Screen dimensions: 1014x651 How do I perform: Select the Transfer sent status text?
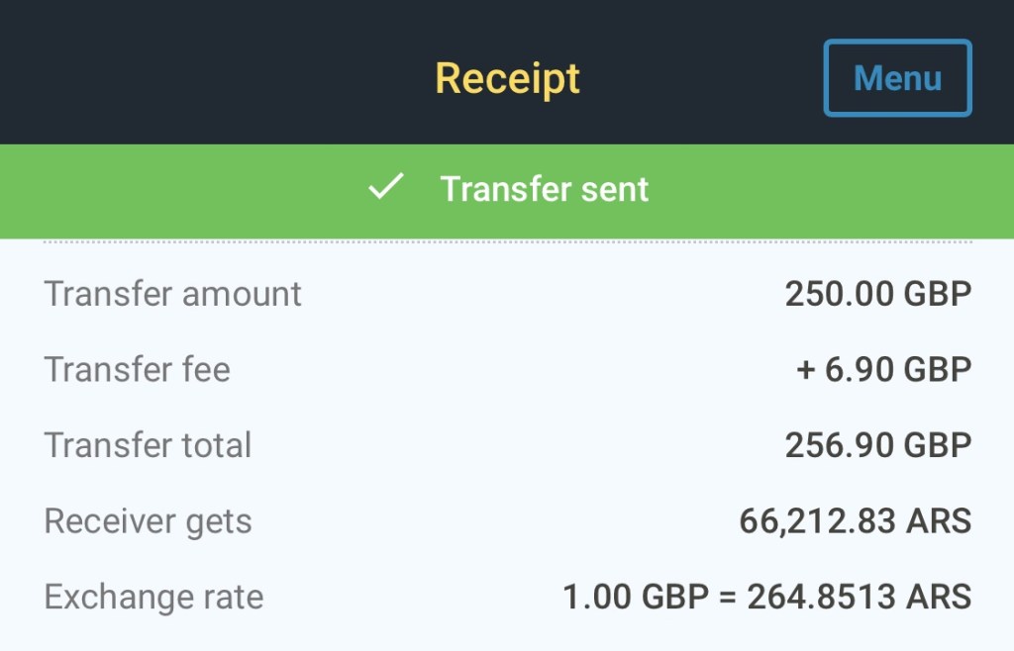pos(545,189)
